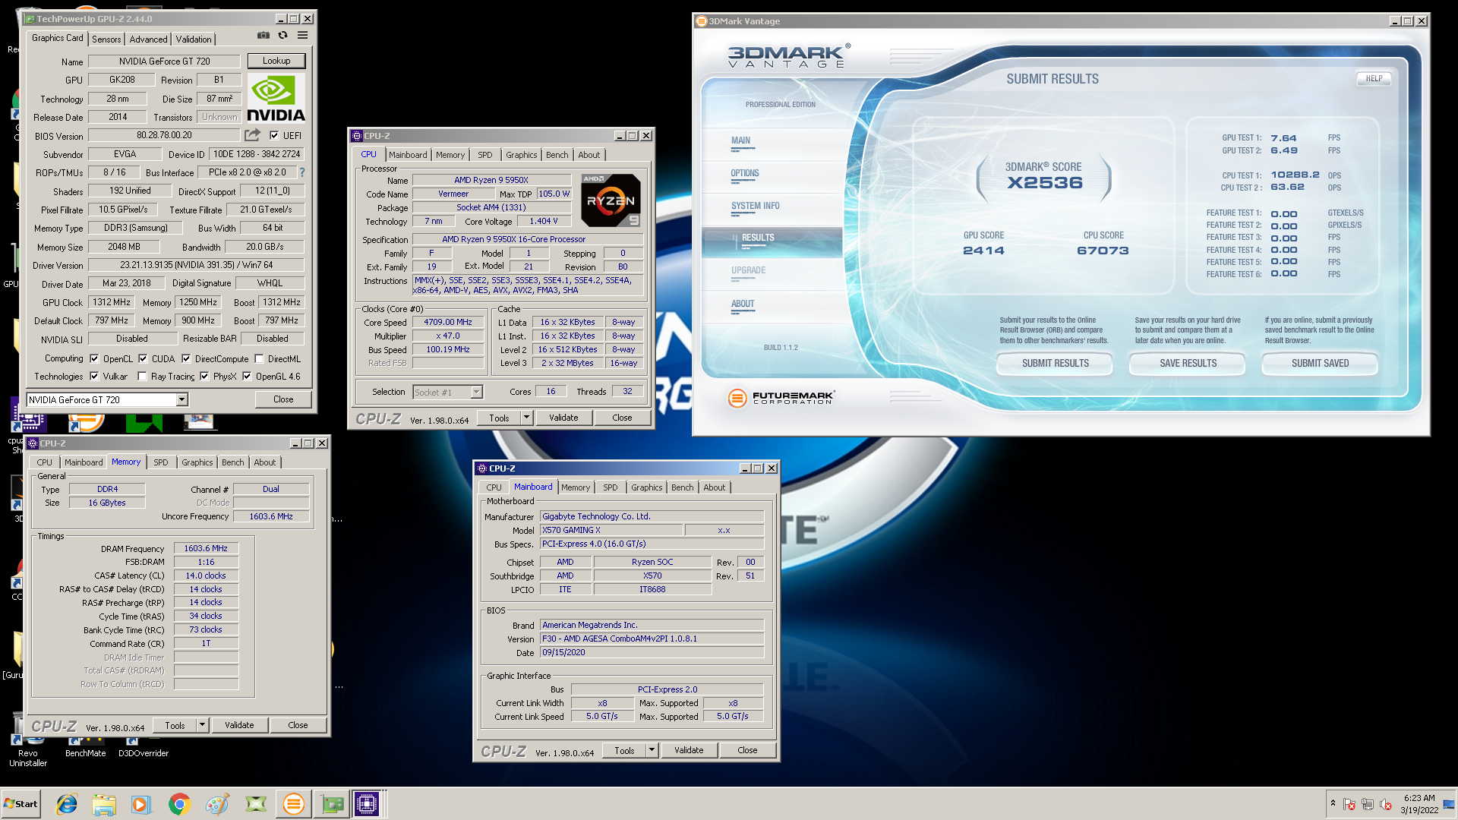Open D3DOverrider desktop shortcut
Image resolution: width=1458 pixels, height=820 pixels.
[x=144, y=747]
